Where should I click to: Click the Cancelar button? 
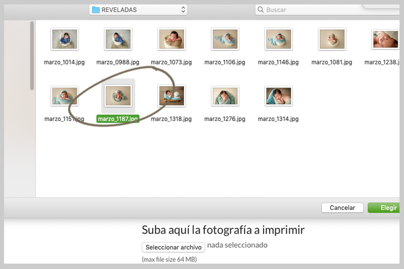pos(343,208)
